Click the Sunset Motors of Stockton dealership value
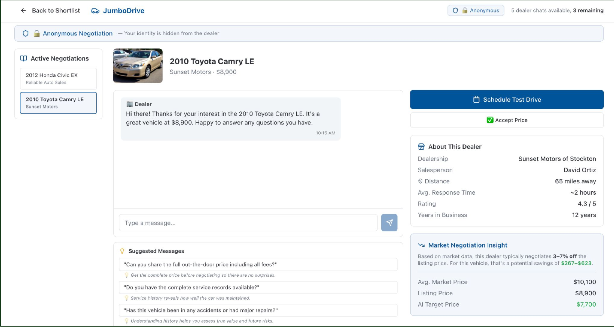This screenshot has height=327, width=614. point(557,159)
